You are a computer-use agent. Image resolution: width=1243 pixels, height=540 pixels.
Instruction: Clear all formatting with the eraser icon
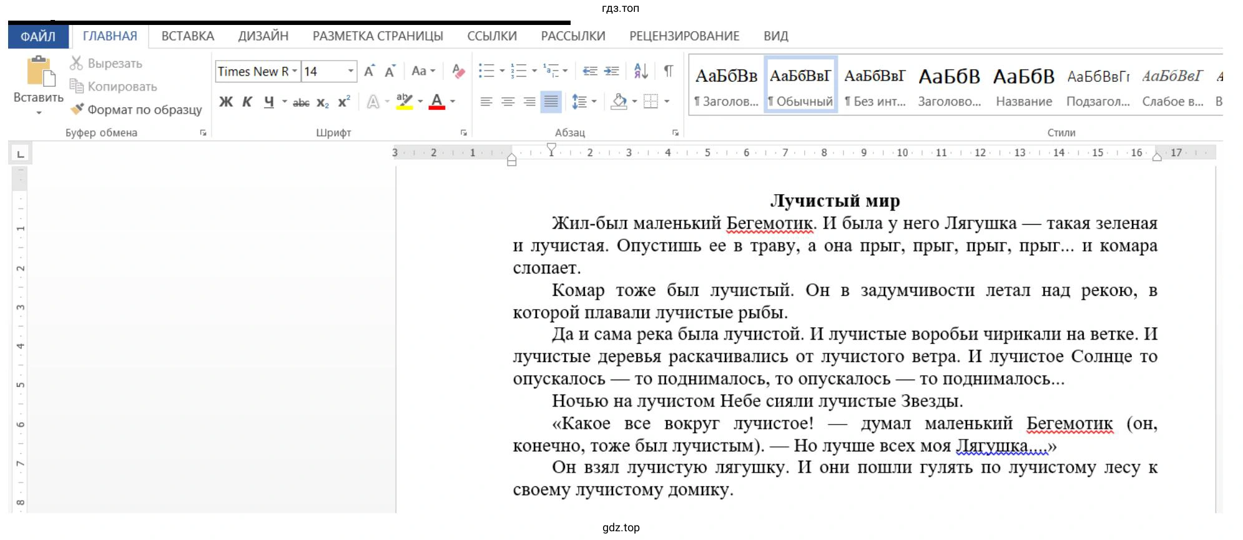pos(458,71)
